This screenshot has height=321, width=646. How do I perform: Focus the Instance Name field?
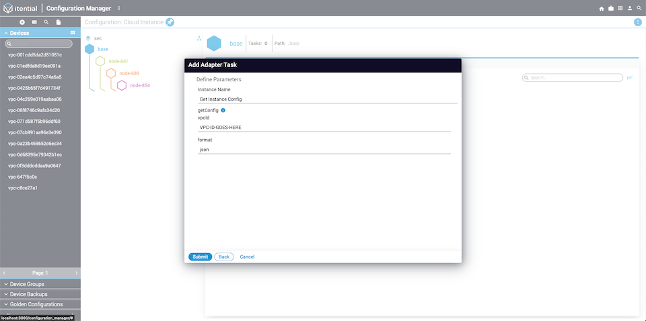point(328,99)
